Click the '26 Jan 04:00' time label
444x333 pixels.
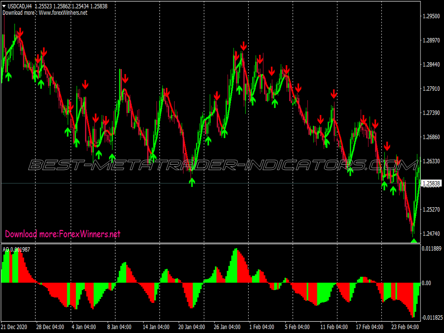(x=227, y=327)
